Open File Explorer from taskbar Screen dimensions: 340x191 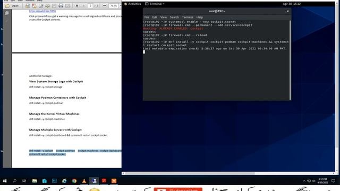[35, 181]
